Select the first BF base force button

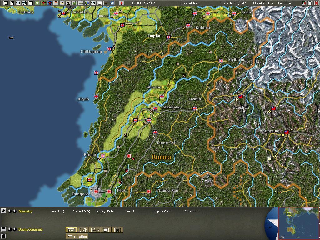[106, 230]
